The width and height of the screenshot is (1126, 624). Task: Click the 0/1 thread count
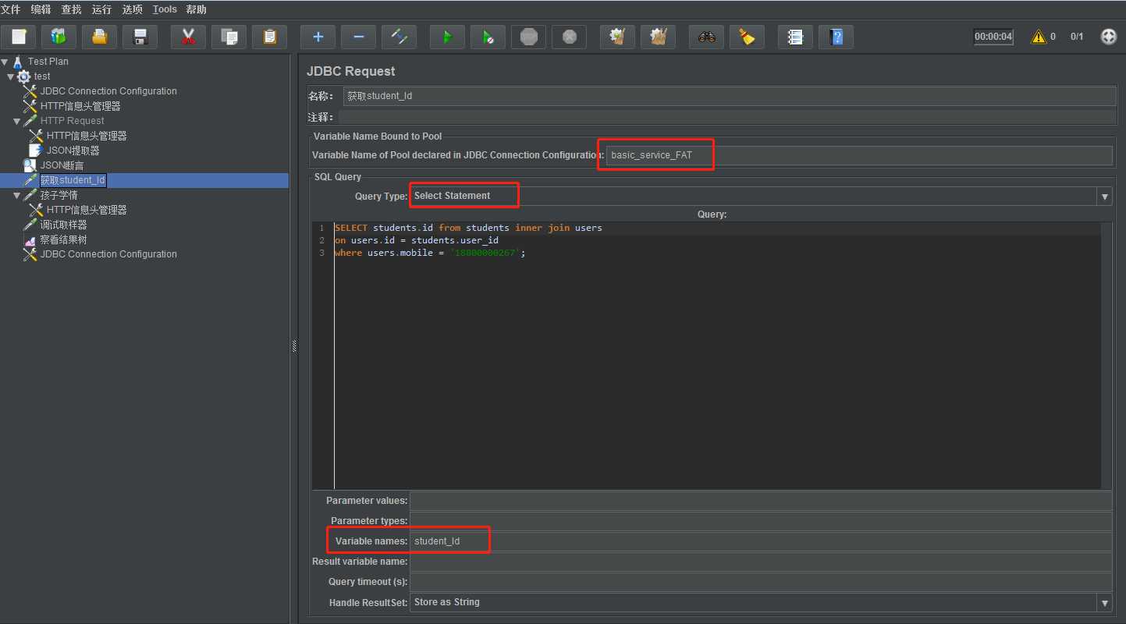pos(1077,37)
